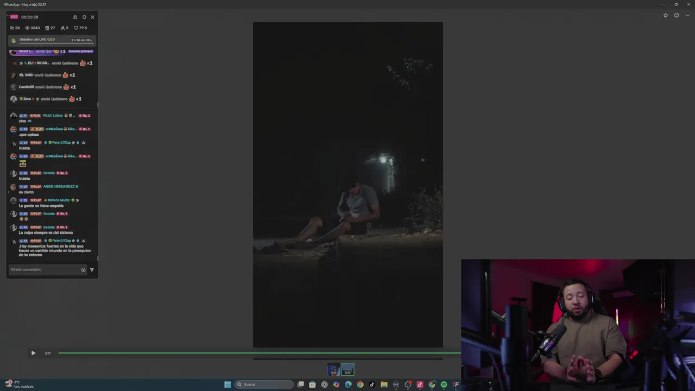Select the 2:17 video thumbnail

click(347, 370)
